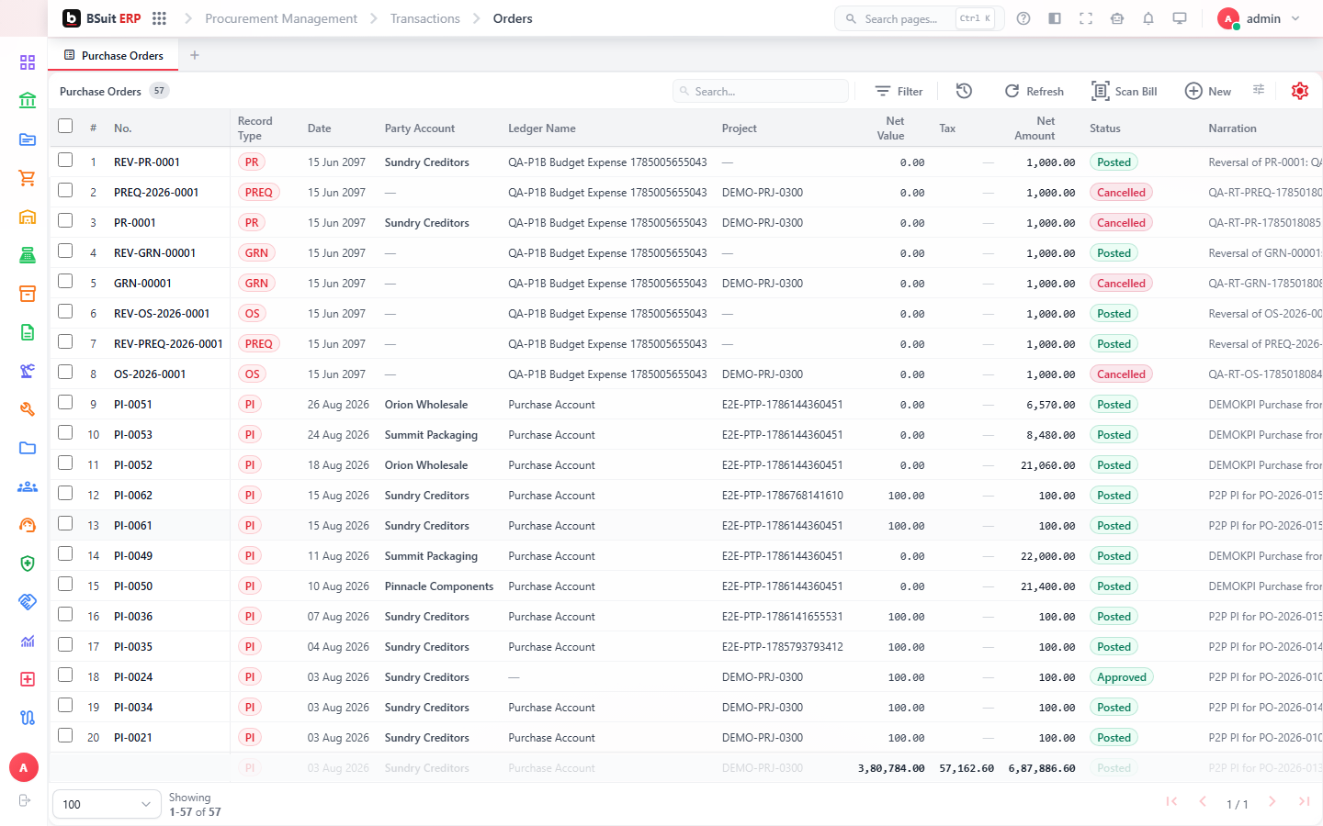
Task: Click the table Search box
Action: point(761,91)
